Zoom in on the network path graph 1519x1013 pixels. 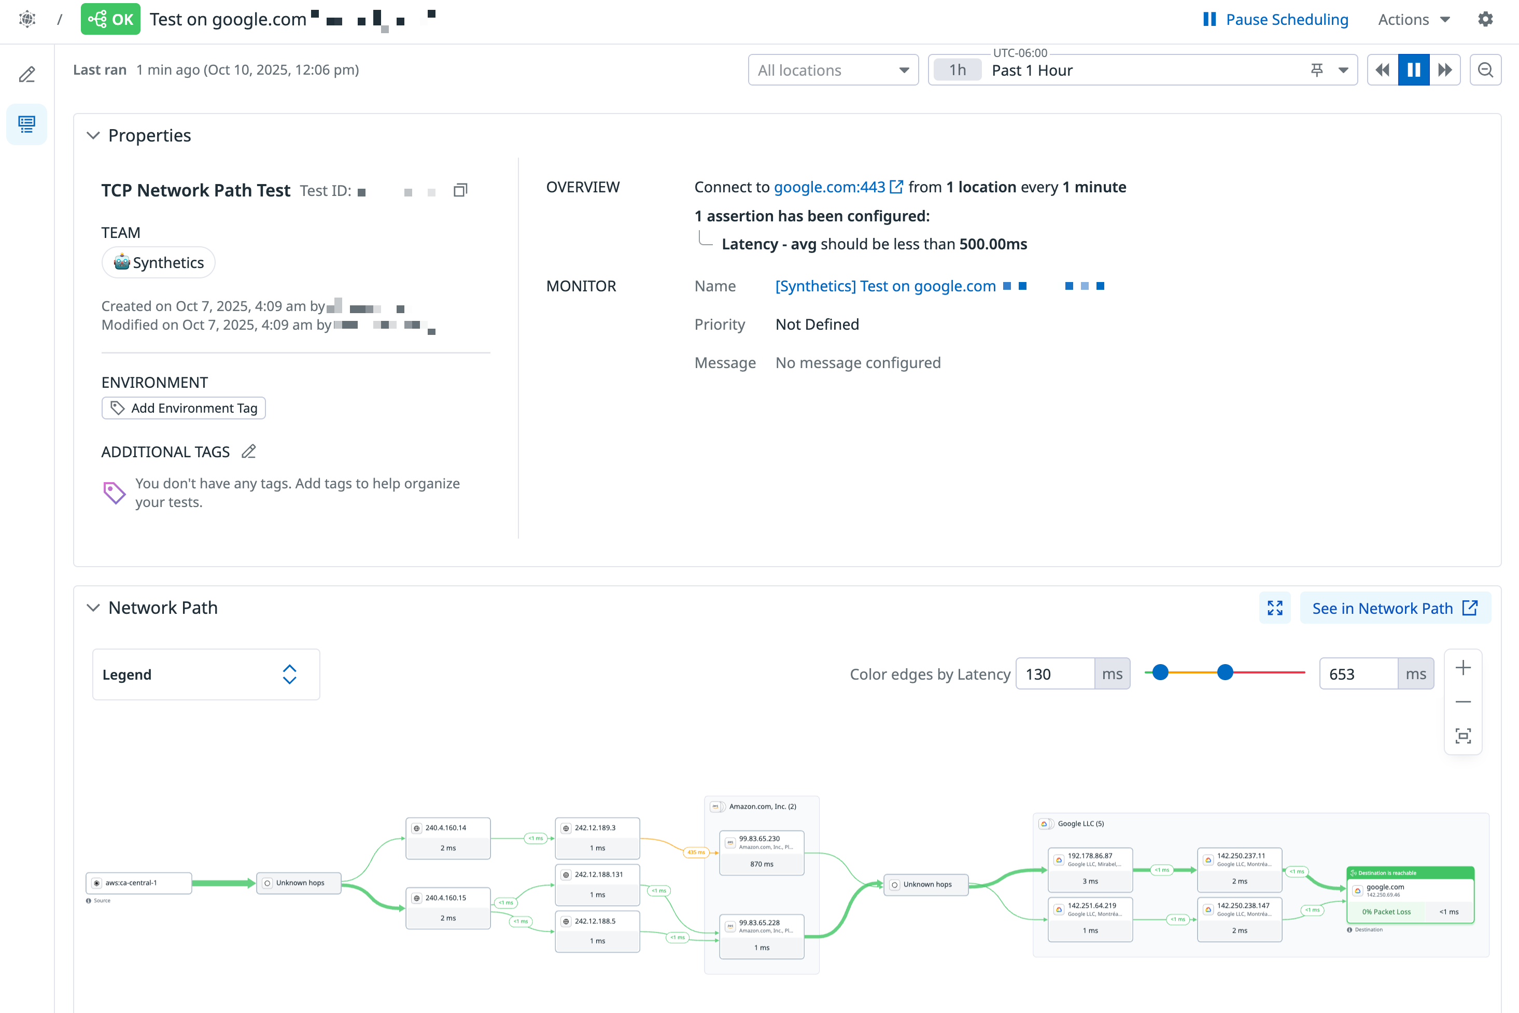click(1463, 668)
